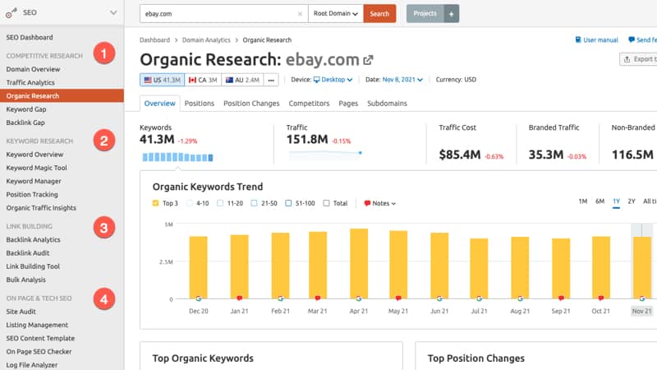Click the red note marker under Sep 21
This screenshot has width=657, height=370.
[561, 298]
